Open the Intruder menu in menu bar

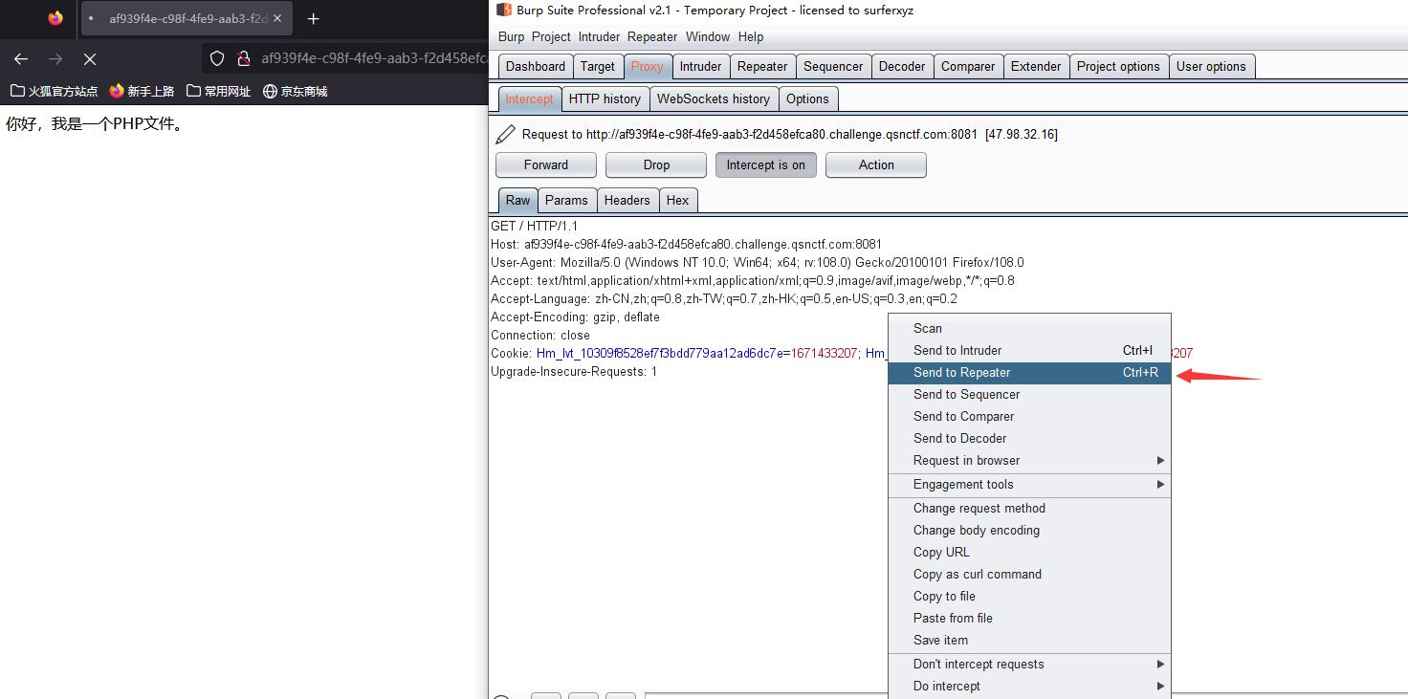click(599, 36)
